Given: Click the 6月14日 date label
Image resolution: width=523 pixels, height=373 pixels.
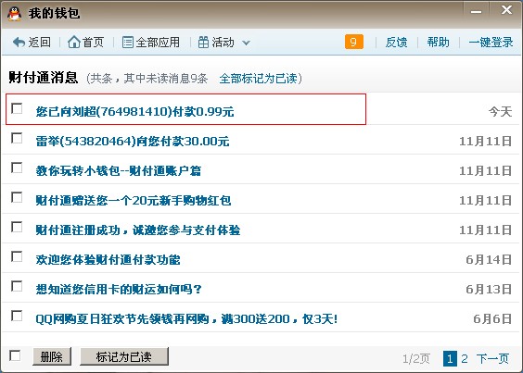Looking at the screenshot, I should coord(489,260).
